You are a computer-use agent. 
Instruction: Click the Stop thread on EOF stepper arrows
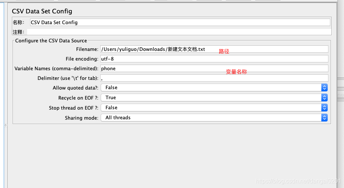point(324,108)
